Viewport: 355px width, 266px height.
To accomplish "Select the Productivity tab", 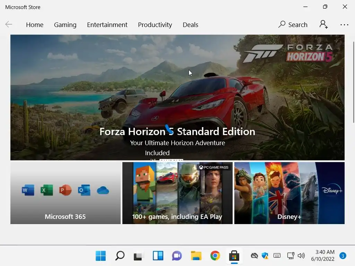I will click(155, 25).
